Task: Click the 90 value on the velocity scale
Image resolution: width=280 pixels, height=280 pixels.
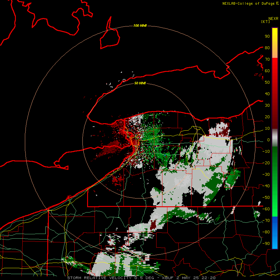Action: [267, 36]
